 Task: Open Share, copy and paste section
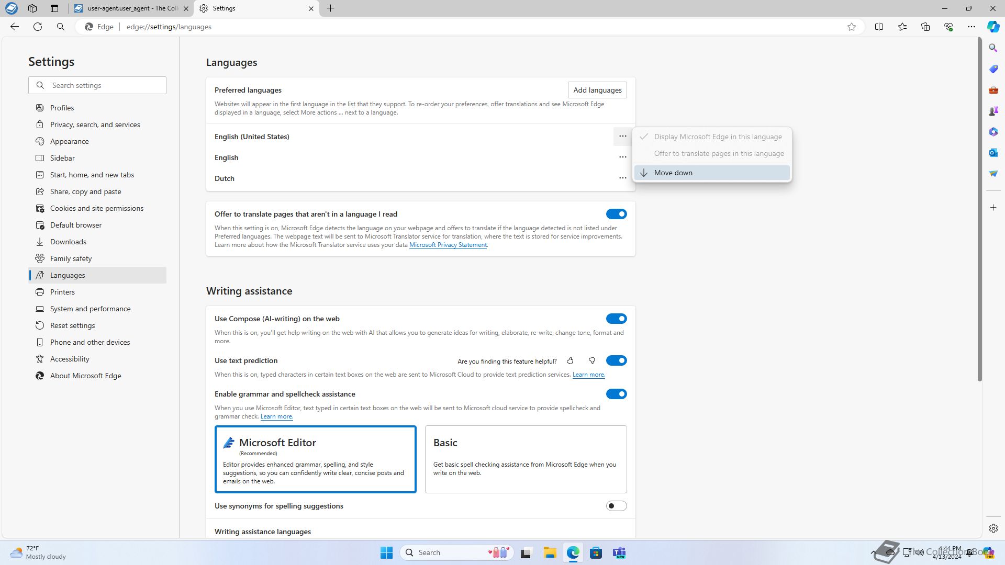point(97,191)
